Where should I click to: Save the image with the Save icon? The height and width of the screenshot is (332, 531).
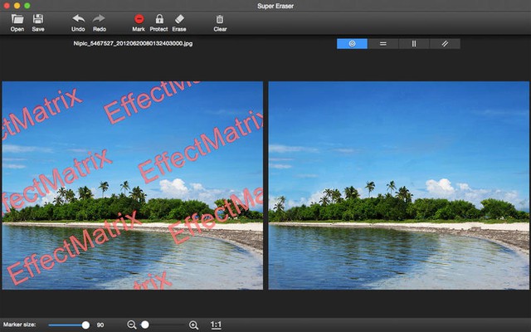[x=38, y=19]
